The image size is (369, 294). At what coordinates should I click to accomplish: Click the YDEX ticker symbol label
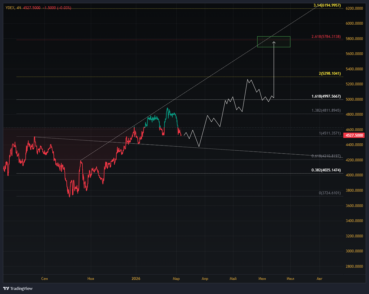coord(10,8)
